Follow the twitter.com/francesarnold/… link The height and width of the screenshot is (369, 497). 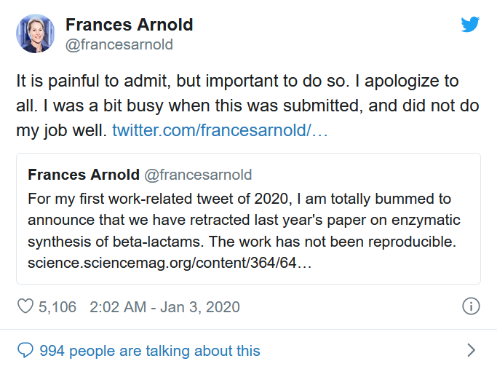[x=220, y=132]
